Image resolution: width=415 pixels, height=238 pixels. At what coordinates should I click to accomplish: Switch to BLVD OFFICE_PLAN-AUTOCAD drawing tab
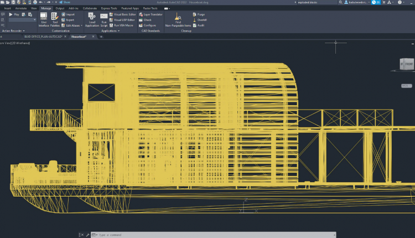point(42,37)
